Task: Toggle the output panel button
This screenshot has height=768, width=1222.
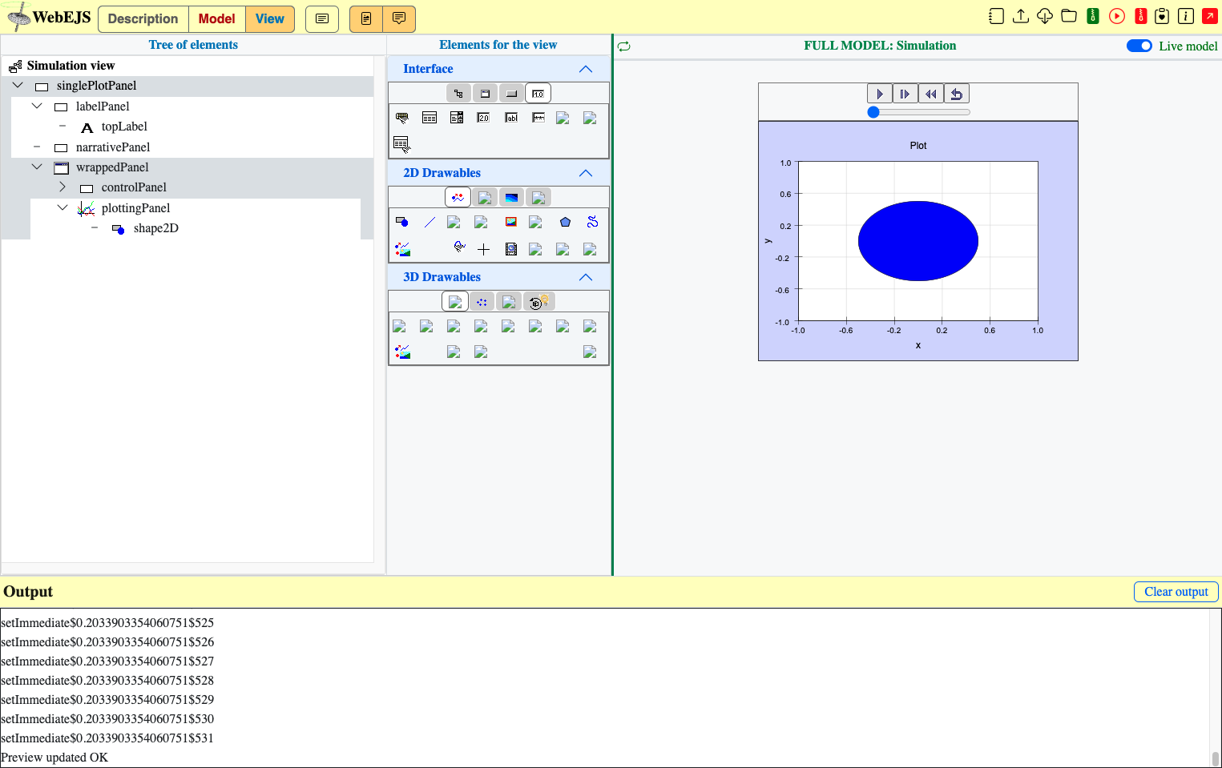Action: coord(322,18)
